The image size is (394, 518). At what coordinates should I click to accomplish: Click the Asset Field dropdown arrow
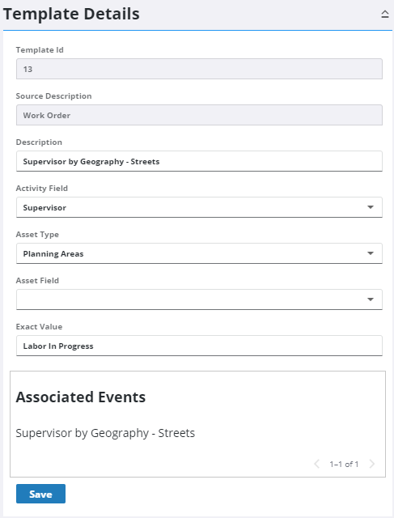click(x=371, y=299)
